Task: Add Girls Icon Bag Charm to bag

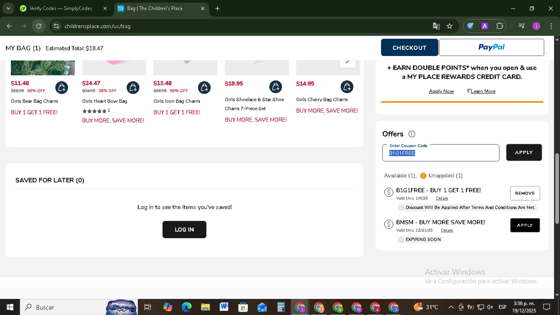Action: click(204, 88)
